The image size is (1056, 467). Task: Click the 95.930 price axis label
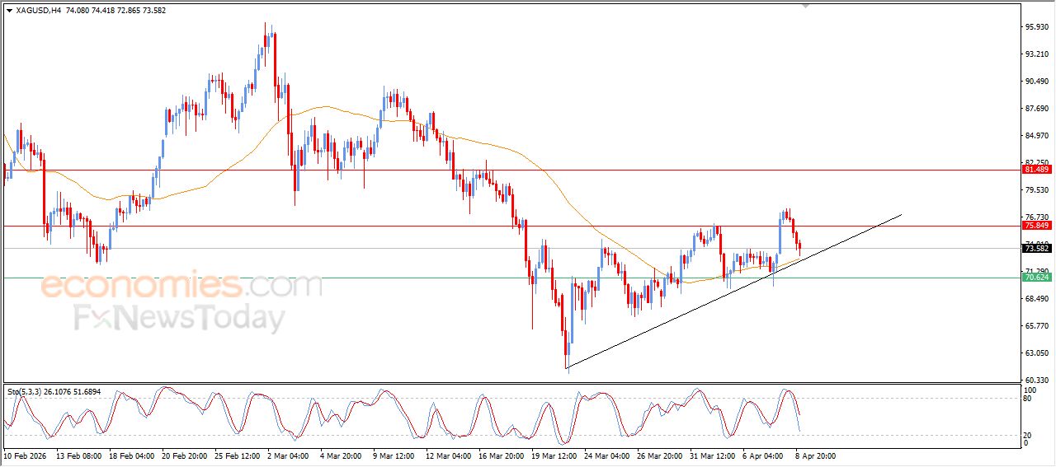pyautogui.click(x=1036, y=27)
